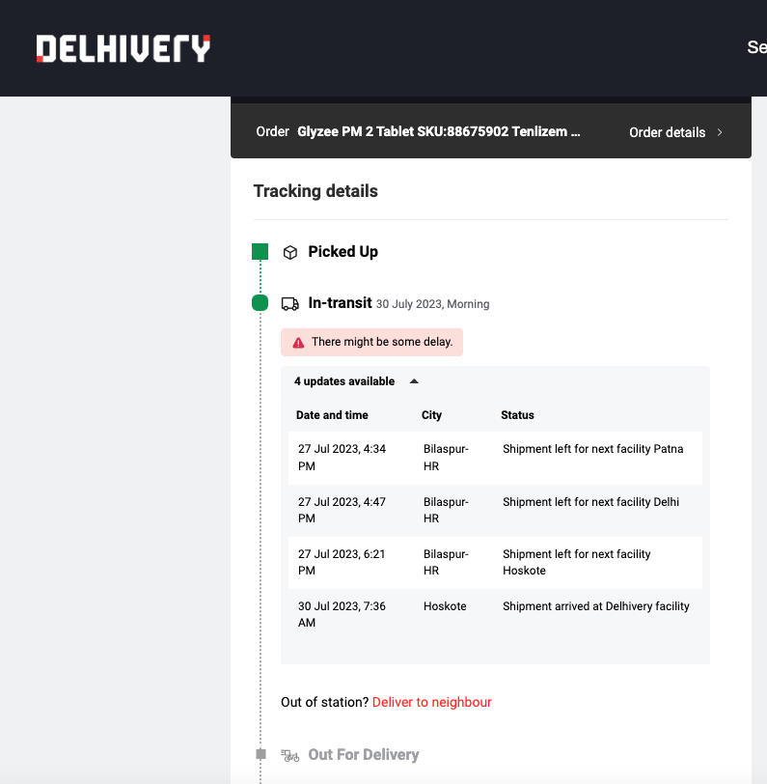Click the Out For Delivery status heading
The image size is (767, 784).
(364, 754)
